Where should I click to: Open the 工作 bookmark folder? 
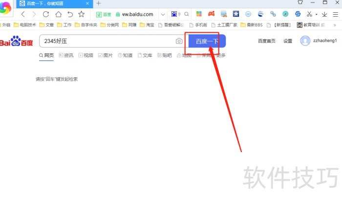64,25
